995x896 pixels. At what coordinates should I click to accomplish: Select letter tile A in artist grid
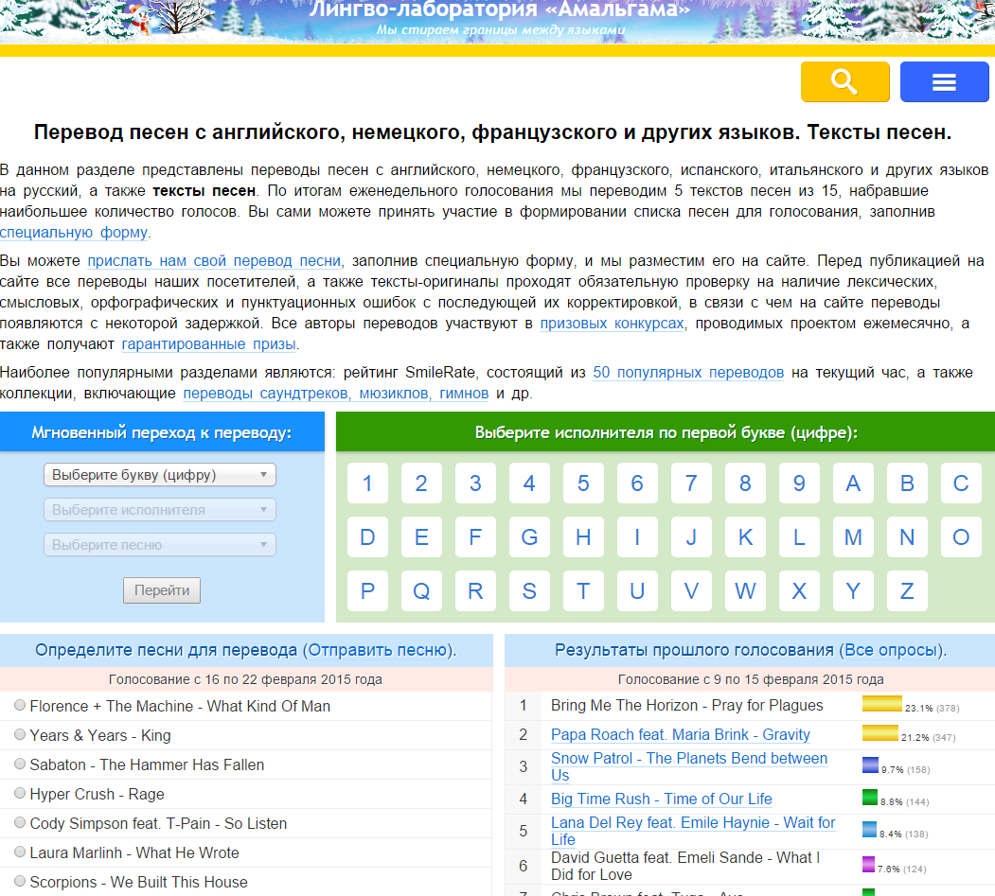(853, 483)
